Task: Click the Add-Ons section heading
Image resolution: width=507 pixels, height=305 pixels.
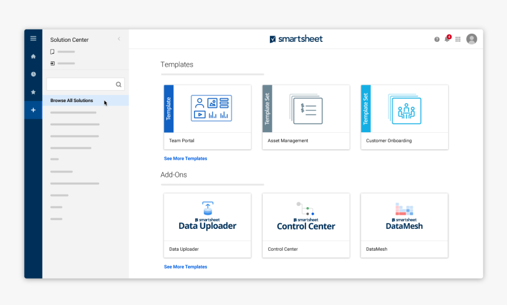Action: [x=174, y=175]
